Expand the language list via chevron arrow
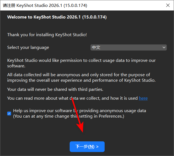 pyautogui.click(x=164, y=47)
